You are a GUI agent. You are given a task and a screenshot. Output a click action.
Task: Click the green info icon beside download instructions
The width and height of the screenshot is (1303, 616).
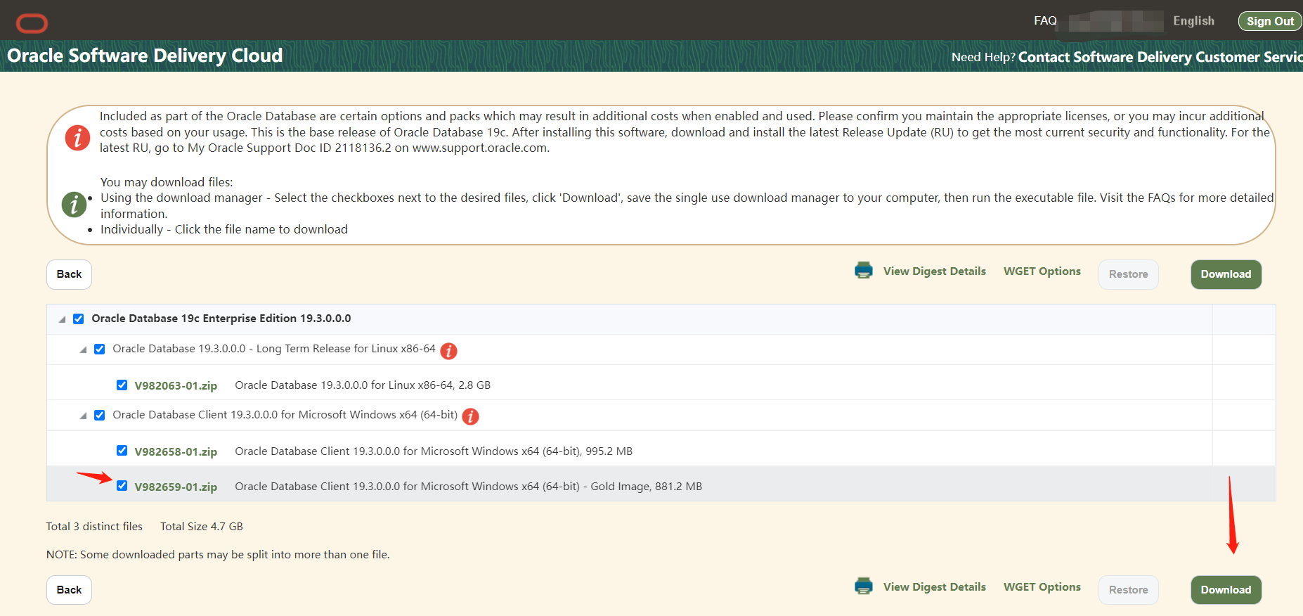pos(74,205)
